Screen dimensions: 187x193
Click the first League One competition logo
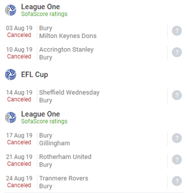pos(11,10)
